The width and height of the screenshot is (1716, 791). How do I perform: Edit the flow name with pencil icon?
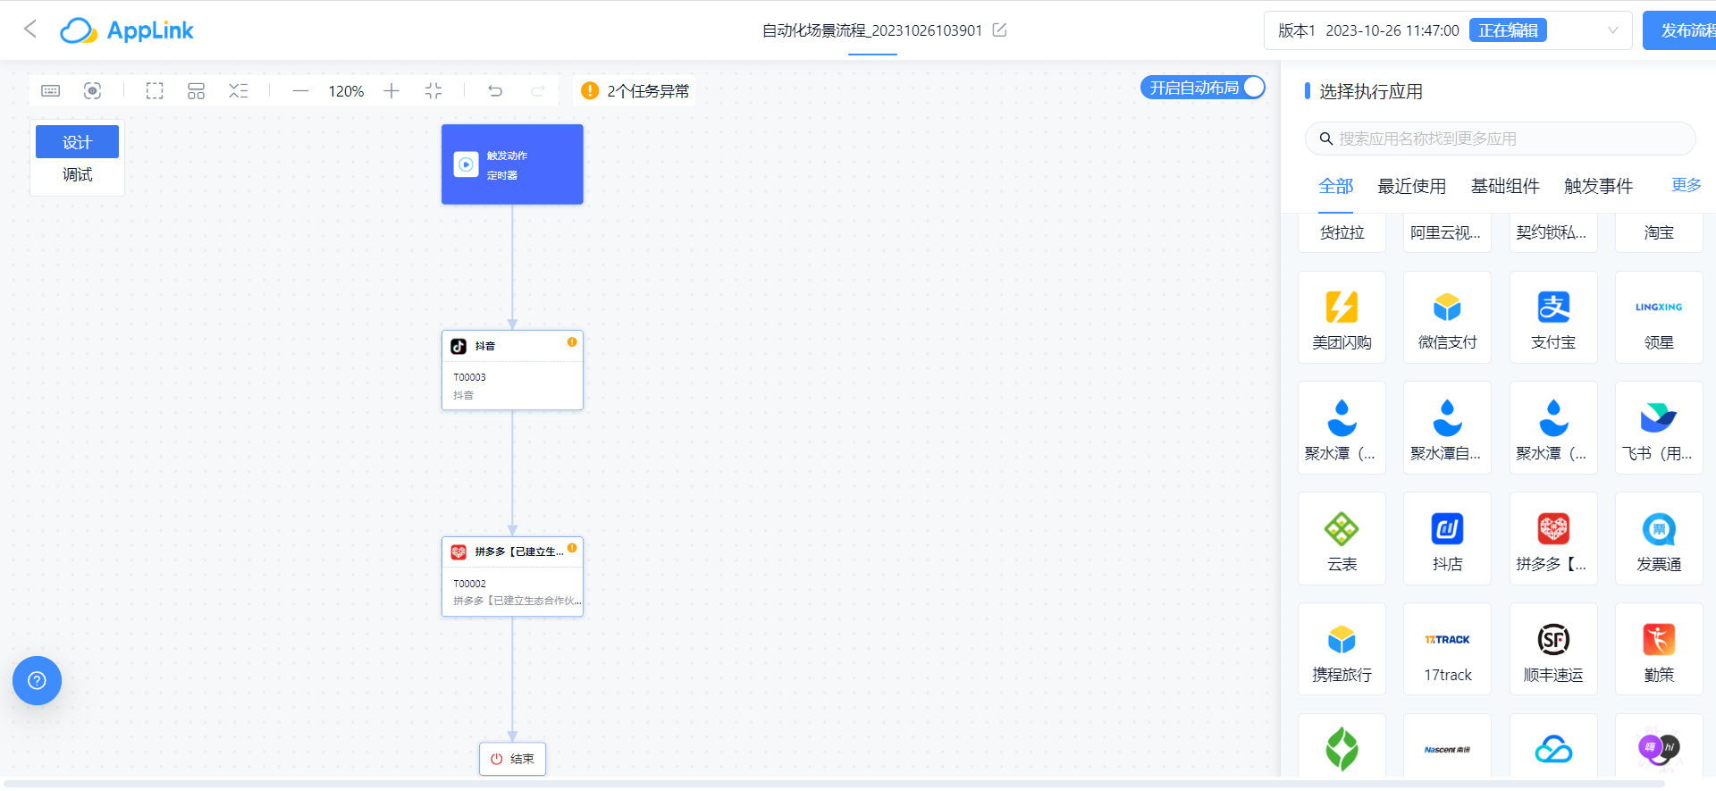pos(999,30)
